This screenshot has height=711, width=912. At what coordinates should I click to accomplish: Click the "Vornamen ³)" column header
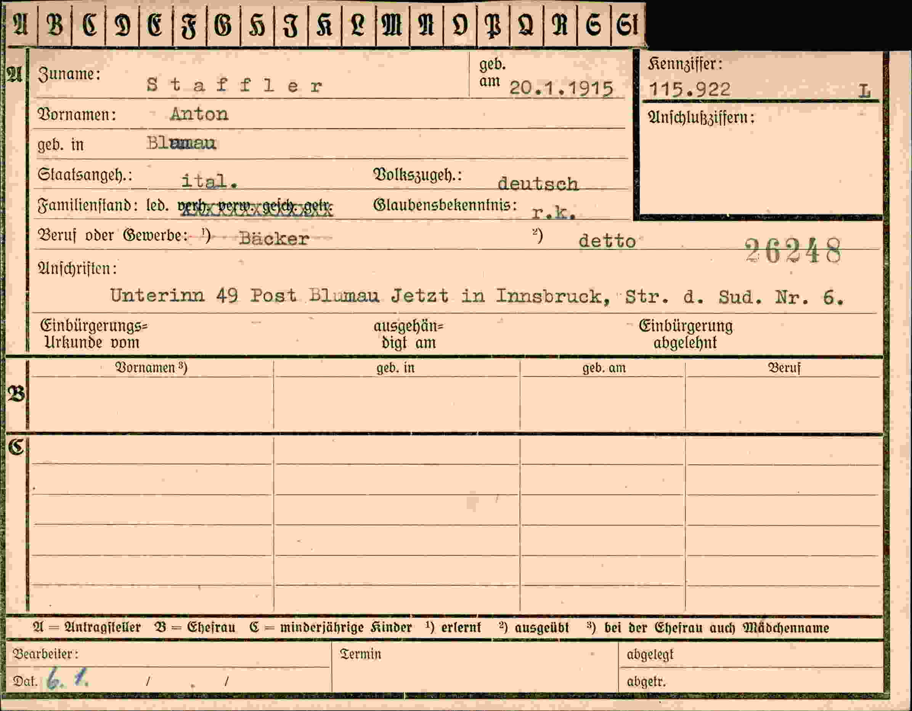tap(151, 368)
